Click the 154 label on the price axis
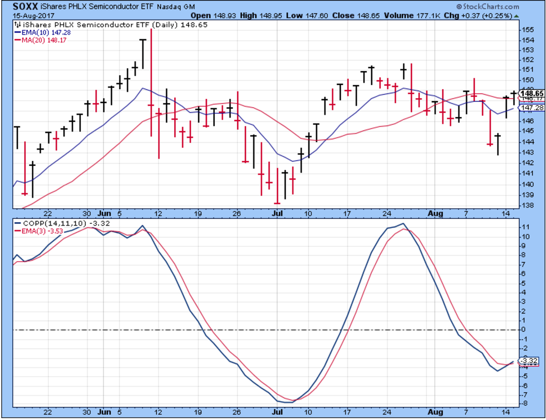 [527, 40]
